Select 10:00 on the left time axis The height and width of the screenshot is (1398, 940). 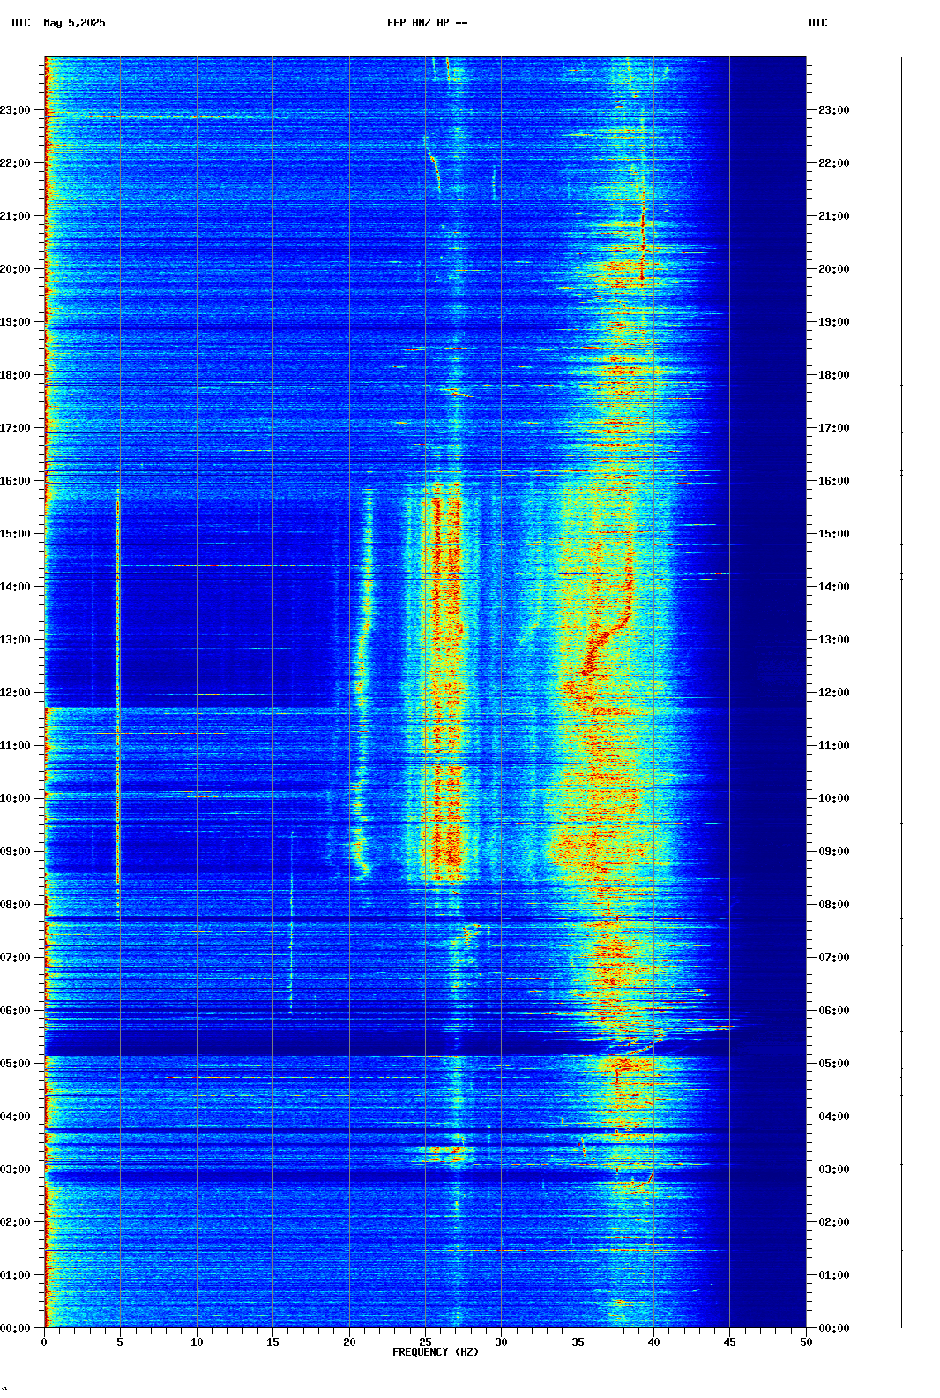pos(15,799)
